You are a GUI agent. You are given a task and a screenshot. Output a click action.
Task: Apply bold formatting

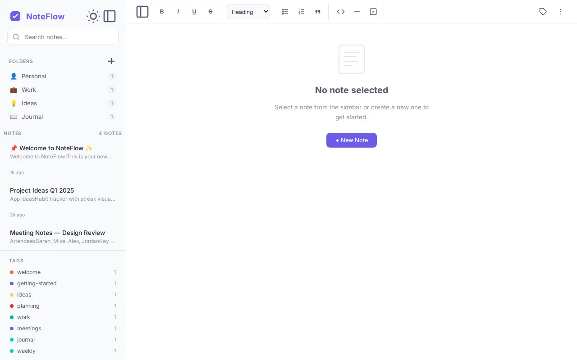pos(162,12)
